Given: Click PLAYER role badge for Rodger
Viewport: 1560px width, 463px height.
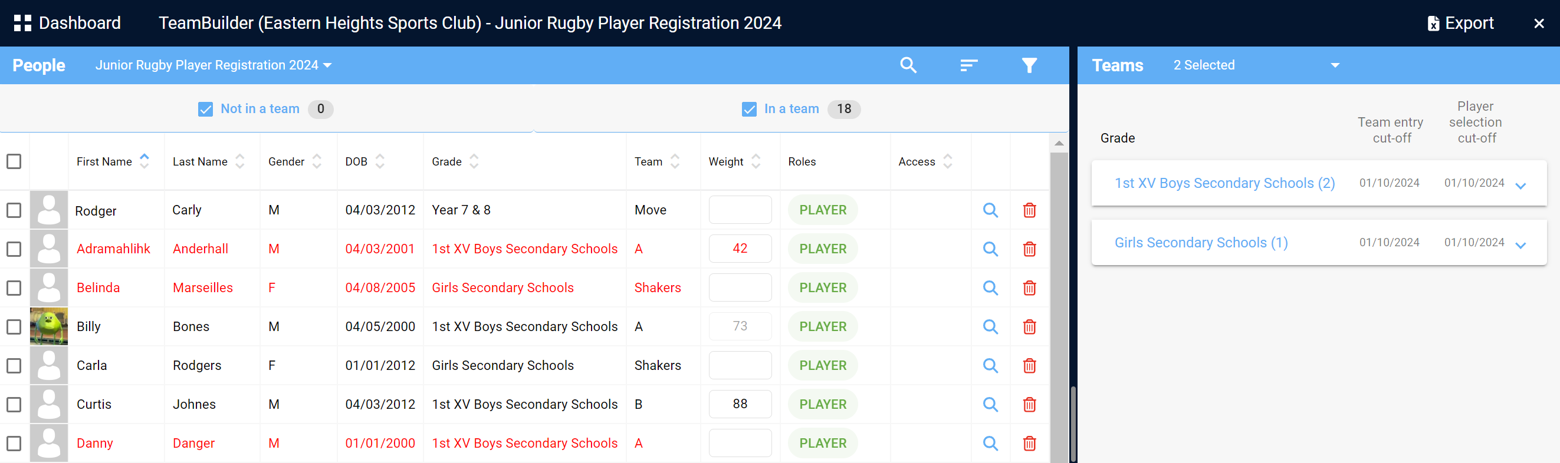Looking at the screenshot, I should (x=822, y=210).
